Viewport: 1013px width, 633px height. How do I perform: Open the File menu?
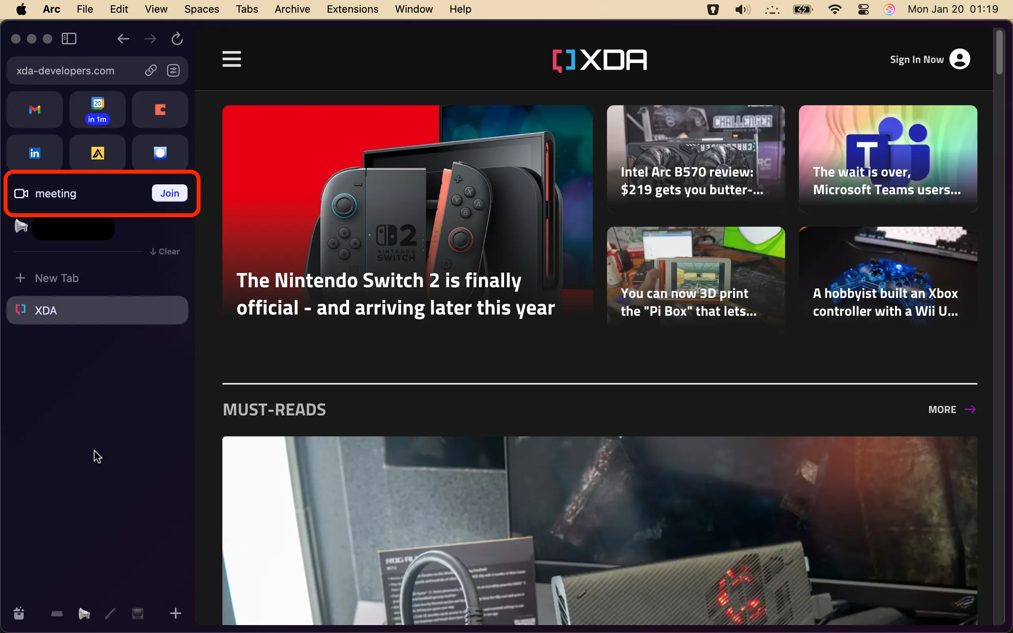click(x=85, y=9)
